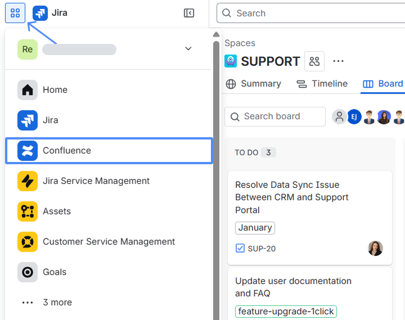Click the app switcher grid icon
405x320 pixels.
pyautogui.click(x=15, y=13)
